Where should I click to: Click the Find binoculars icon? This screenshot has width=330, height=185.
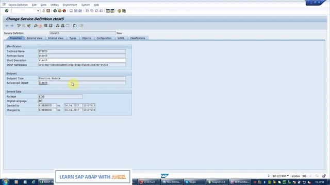(x=76, y=11)
